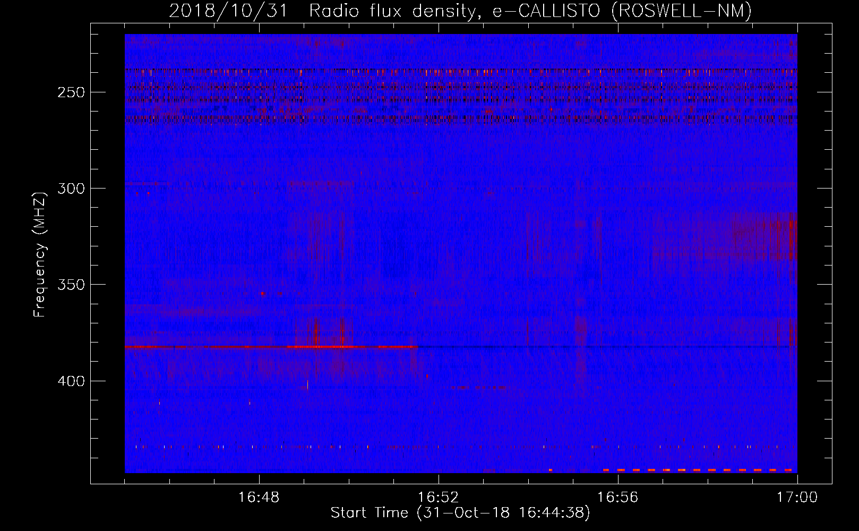Screen dimensions: 859x531
Task: Click the "Start Time (31-Oct-18 16:44:38)" axis label
Action: [x=460, y=513]
